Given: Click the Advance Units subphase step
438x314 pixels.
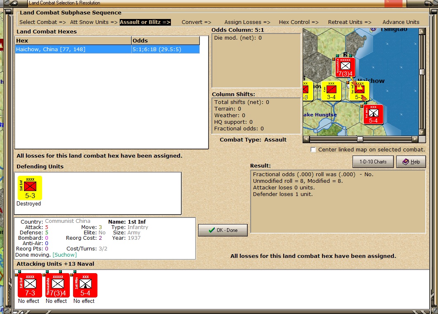Looking at the screenshot, I should point(401,22).
